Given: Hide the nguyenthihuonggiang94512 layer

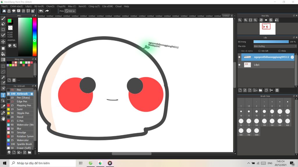Looking at the screenshot, I should 239,57.
